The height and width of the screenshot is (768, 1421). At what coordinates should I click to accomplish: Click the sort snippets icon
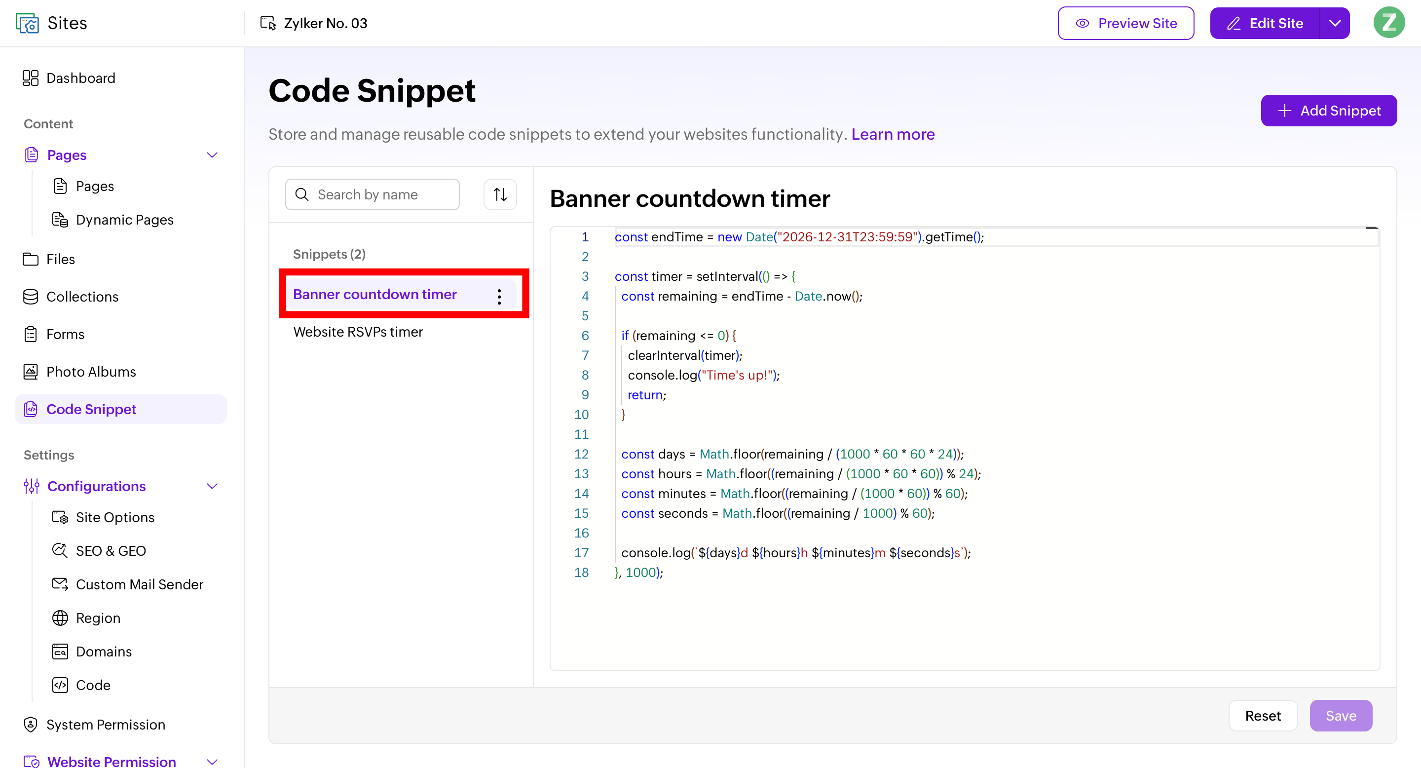500,194
